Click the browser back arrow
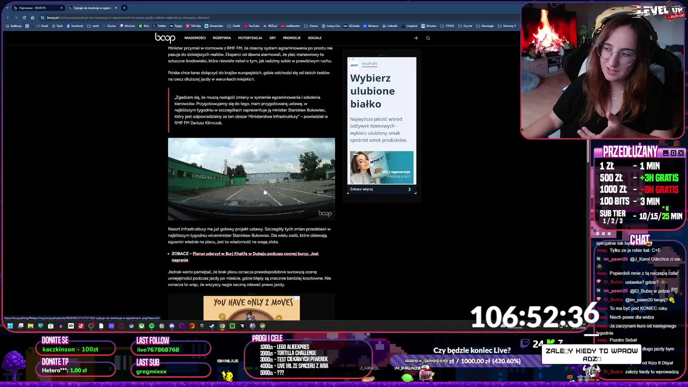 (x=8, y=17)
